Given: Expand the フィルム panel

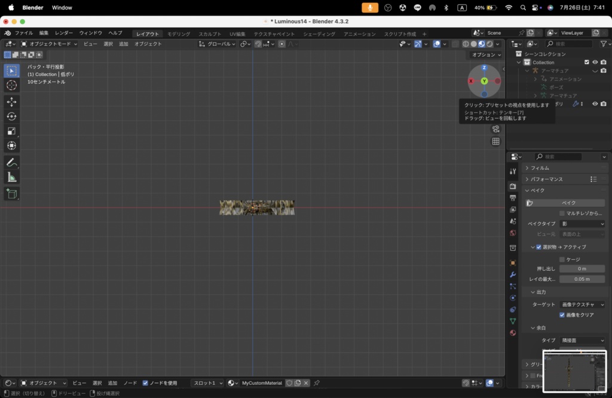Looking at the screenshot, I should tap(540, 168).
